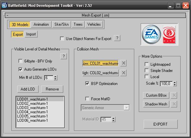This screenshot has height=138, width=191.
Task: Click the Scale % value field
Action: coord(166,84)
